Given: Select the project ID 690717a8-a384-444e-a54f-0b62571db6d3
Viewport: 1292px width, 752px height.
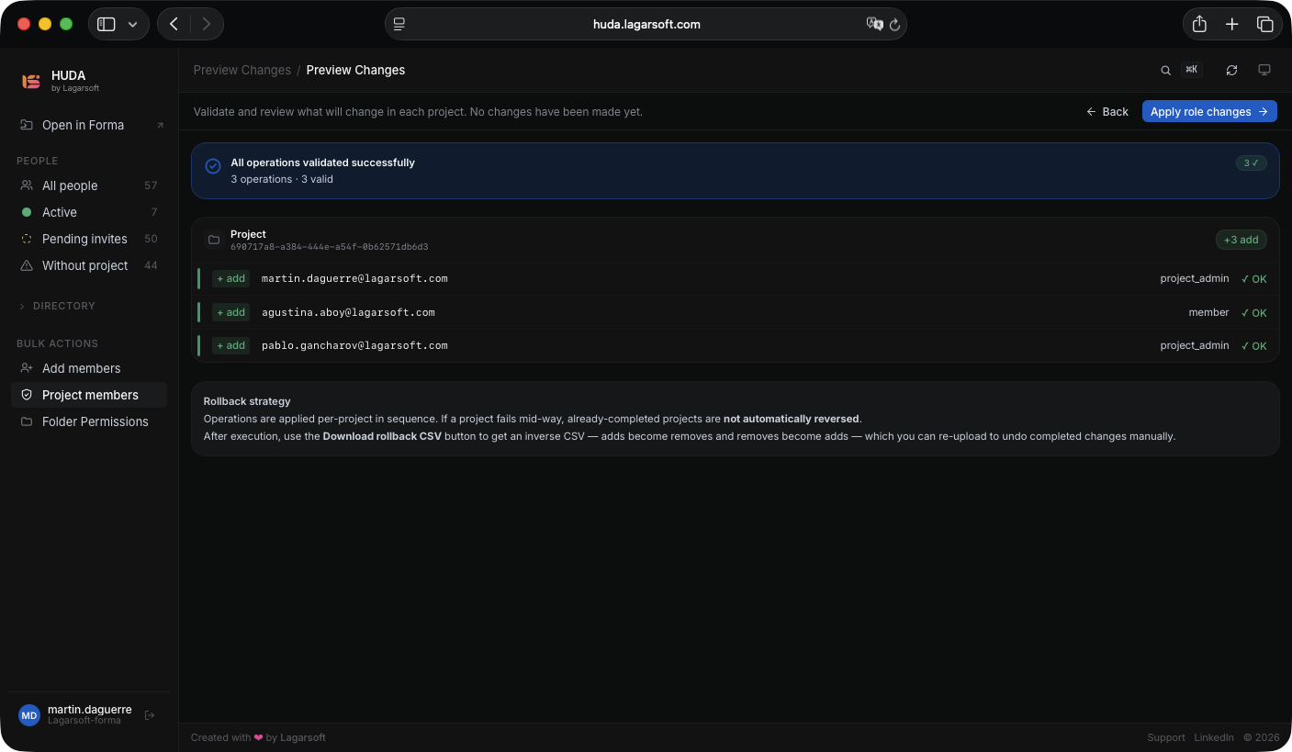Looking at the screenshot, I should (330, 247).
